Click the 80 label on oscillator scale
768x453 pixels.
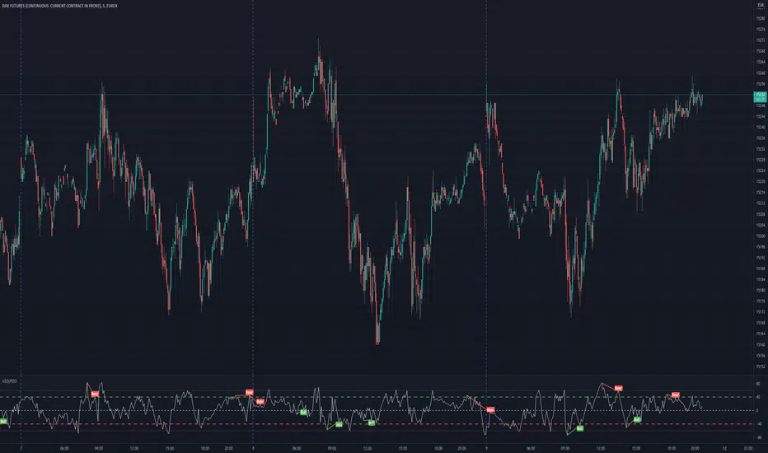click(x=759, y=384)
